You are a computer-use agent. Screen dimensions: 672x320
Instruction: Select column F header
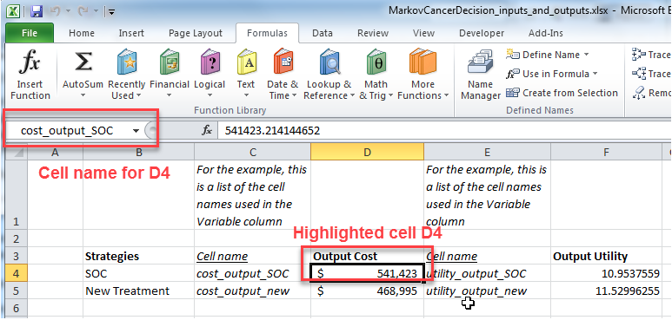[606, 152]
